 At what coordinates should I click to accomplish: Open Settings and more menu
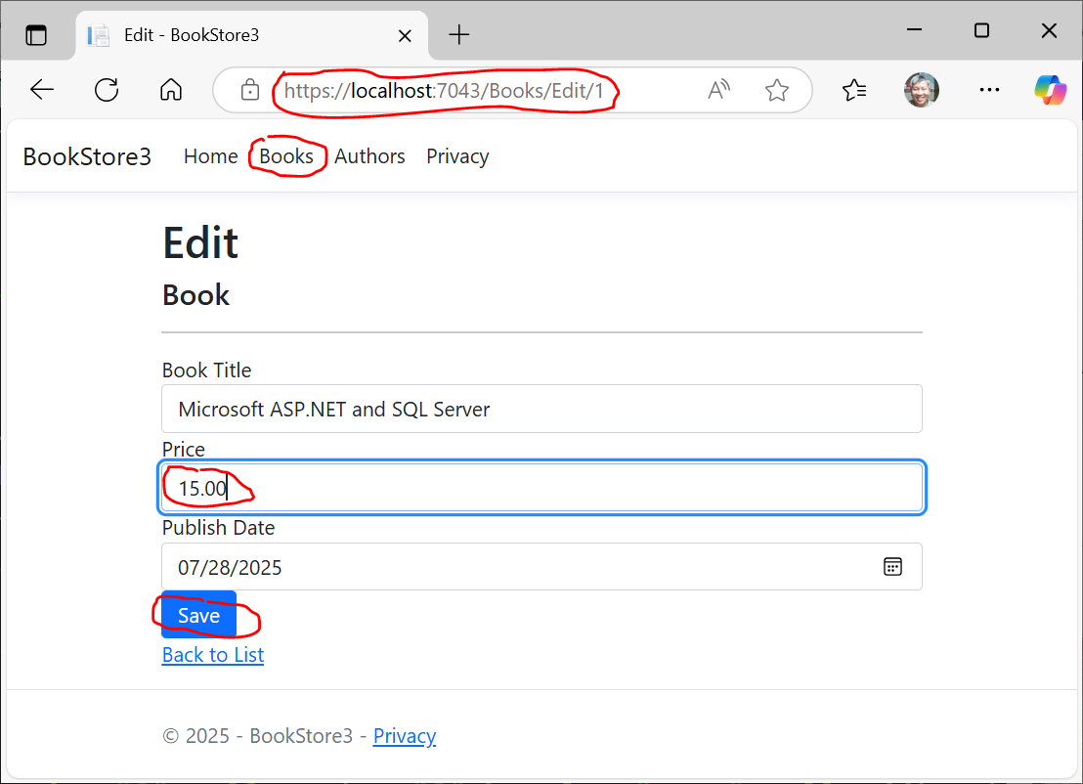click(x=989, y=90)
